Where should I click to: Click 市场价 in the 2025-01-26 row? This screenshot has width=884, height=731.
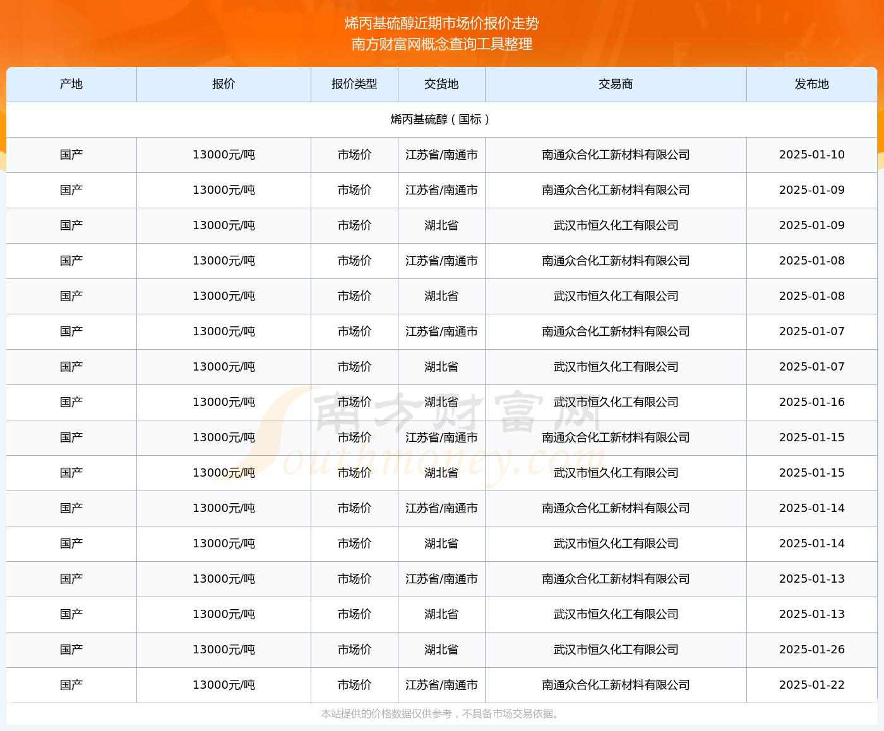[354, 650]
